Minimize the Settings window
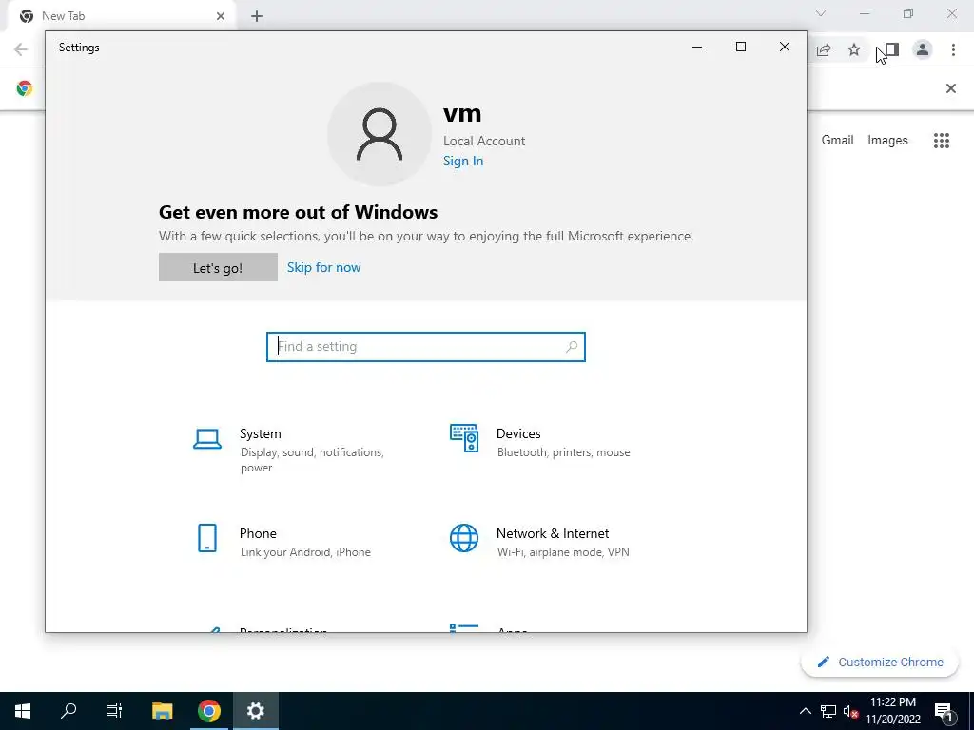Screen dimensions: 974x730 pyautogui.click(x=697, y=48)
